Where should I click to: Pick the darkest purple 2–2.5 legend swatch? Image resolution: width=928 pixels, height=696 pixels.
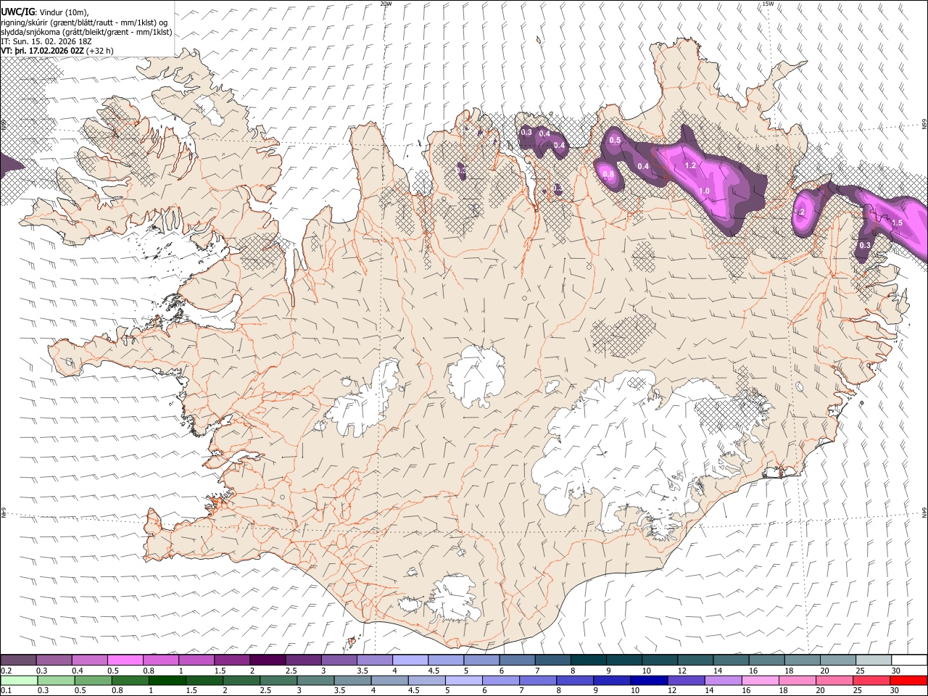pos(267,660)
